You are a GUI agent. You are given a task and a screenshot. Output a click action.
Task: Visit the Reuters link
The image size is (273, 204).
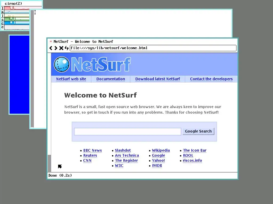[90, 155]
